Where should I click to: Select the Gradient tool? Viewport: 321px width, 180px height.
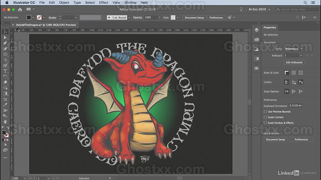point(5,94)
